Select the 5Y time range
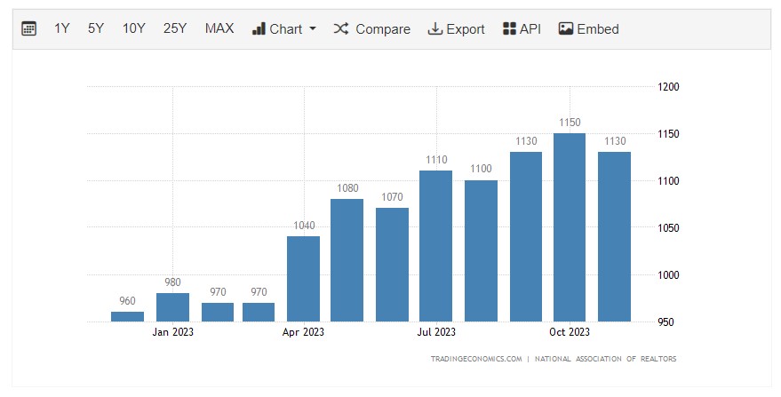This screenshot has width=781, height=397. point(96,28)
